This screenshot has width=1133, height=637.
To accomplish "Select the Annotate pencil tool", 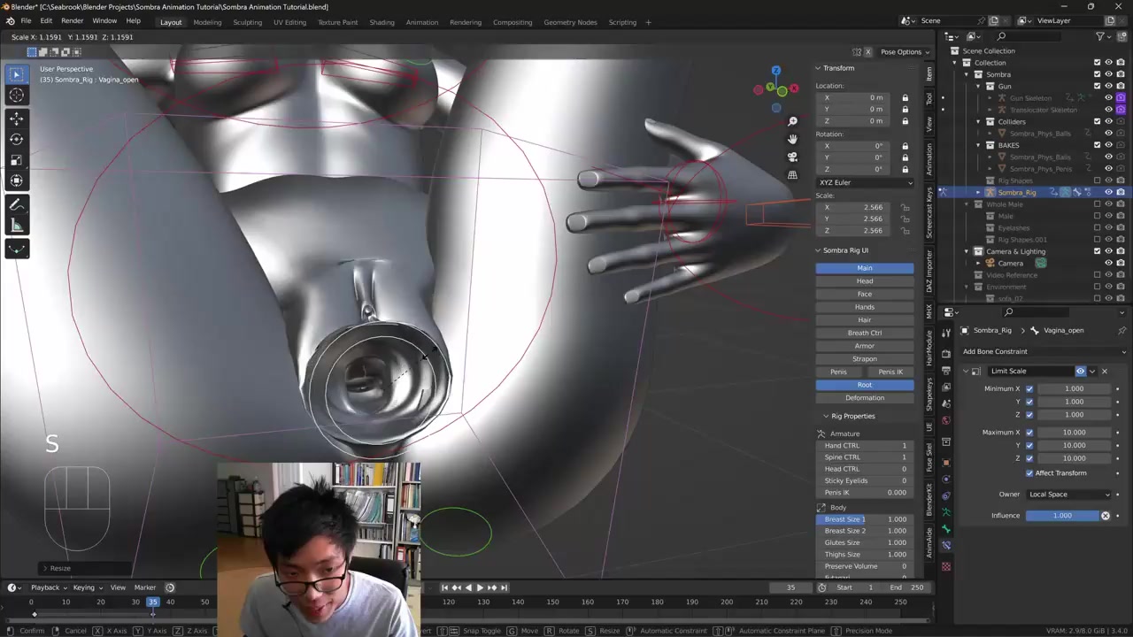I will (x=16, y=204).
